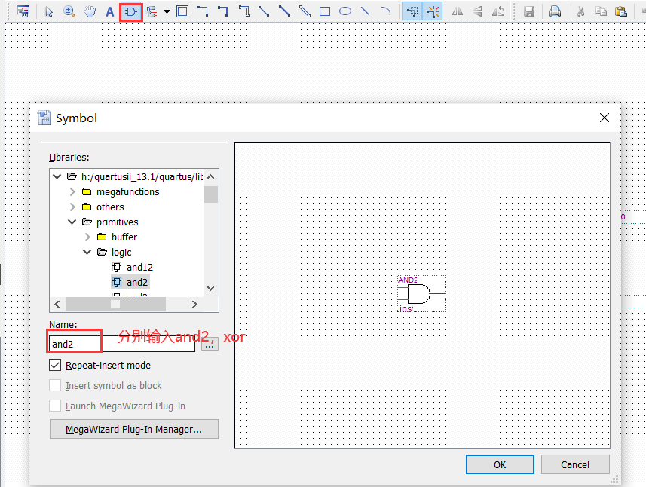The width and height of the screenshot is (646, 487).
Task: Open the Symbol tool
Action: [131, 12]
